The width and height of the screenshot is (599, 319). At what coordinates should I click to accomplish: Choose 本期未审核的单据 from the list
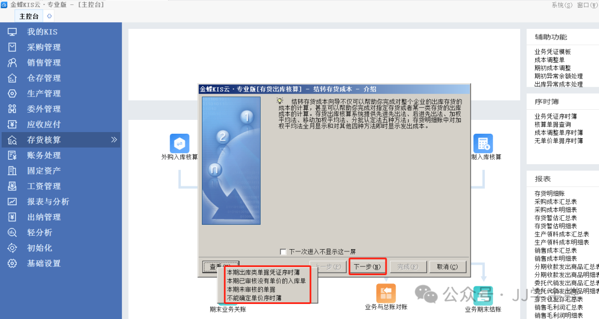pos(251,289)
